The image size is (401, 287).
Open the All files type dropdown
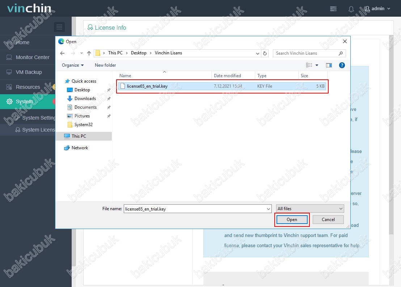[x=310, y=209]
